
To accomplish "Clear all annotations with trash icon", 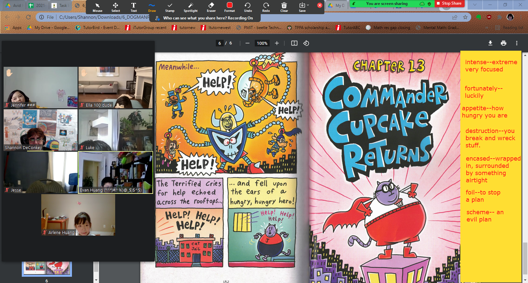I will [284, 7].
